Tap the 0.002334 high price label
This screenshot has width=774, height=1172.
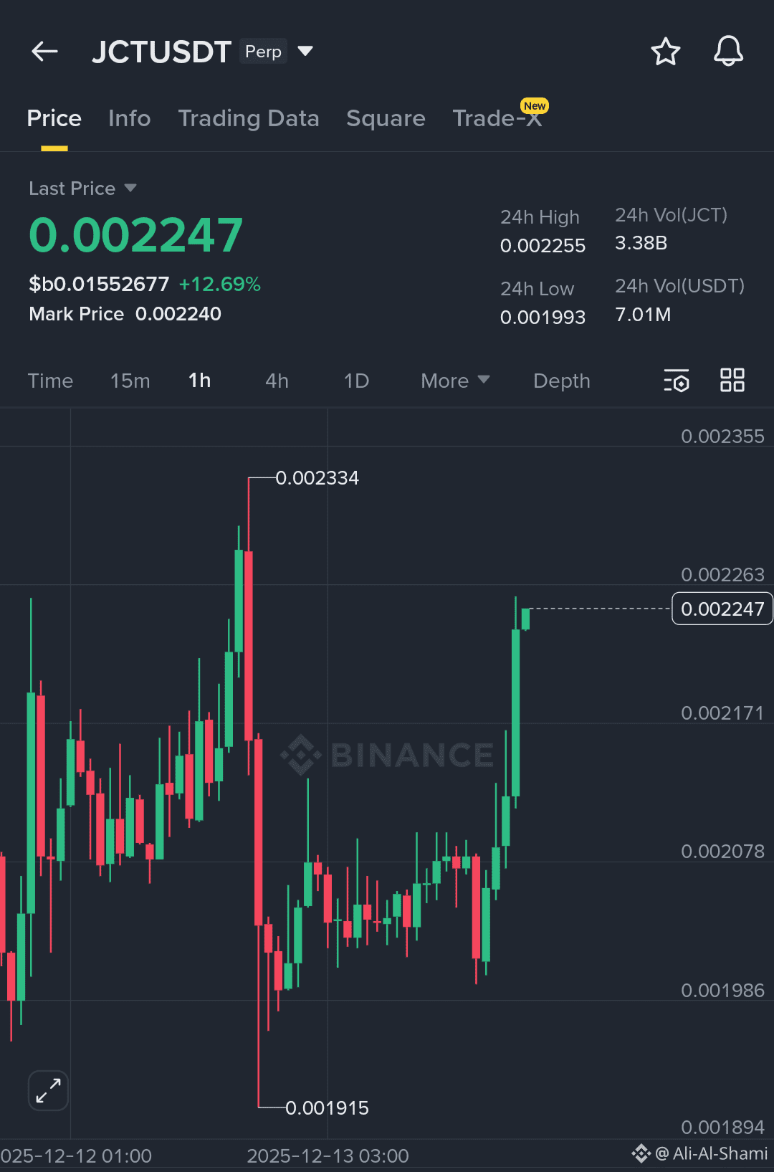tap(317, 477)
